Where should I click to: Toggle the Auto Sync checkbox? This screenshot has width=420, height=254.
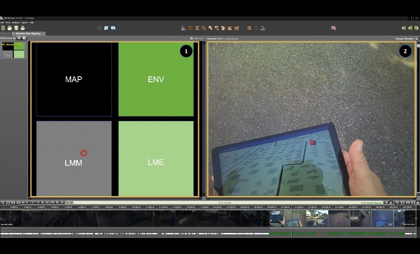191,38
